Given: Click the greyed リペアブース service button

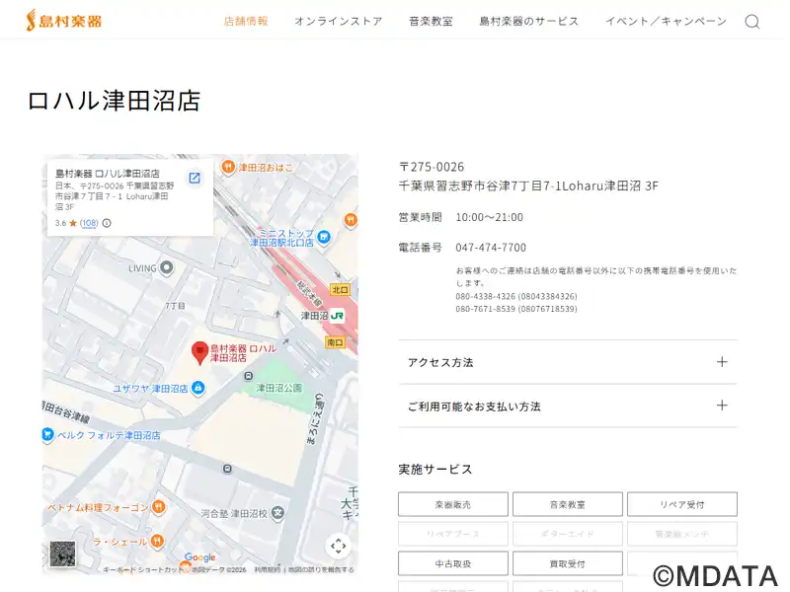Looking at the screenshot, I should (453, 534).
